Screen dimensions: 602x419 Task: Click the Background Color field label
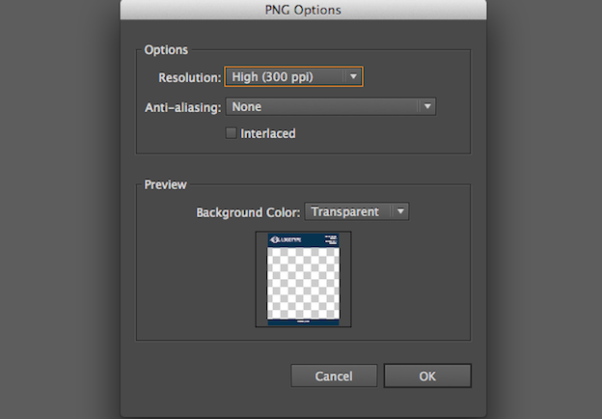click(248, 211)
